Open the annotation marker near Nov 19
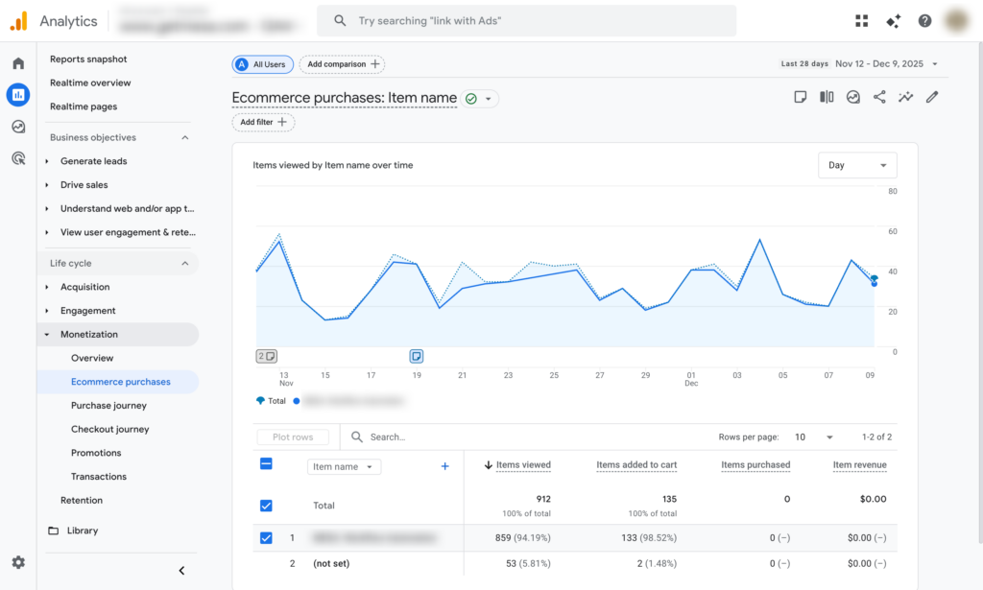The image size is (983, 590). coord(417,356)
